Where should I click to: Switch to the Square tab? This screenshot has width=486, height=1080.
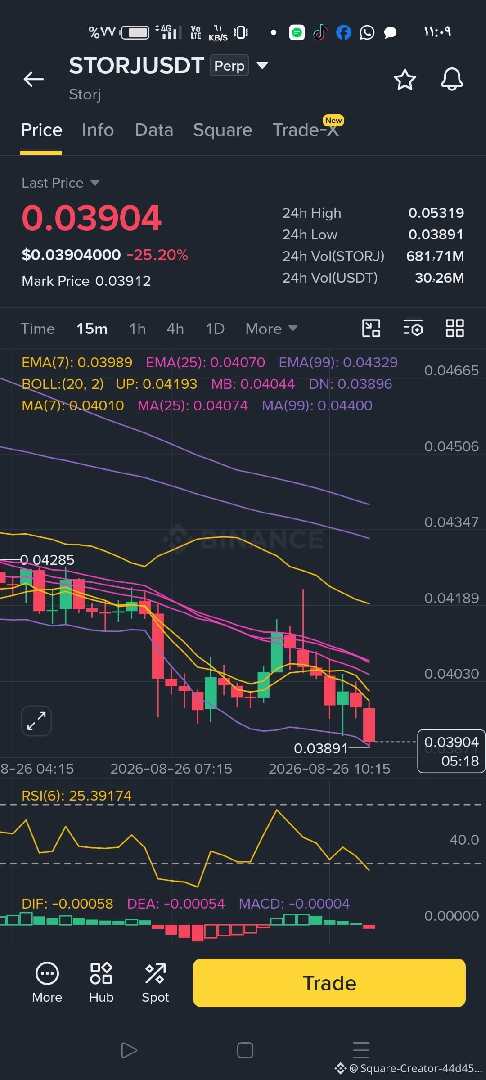coord(222,130)
